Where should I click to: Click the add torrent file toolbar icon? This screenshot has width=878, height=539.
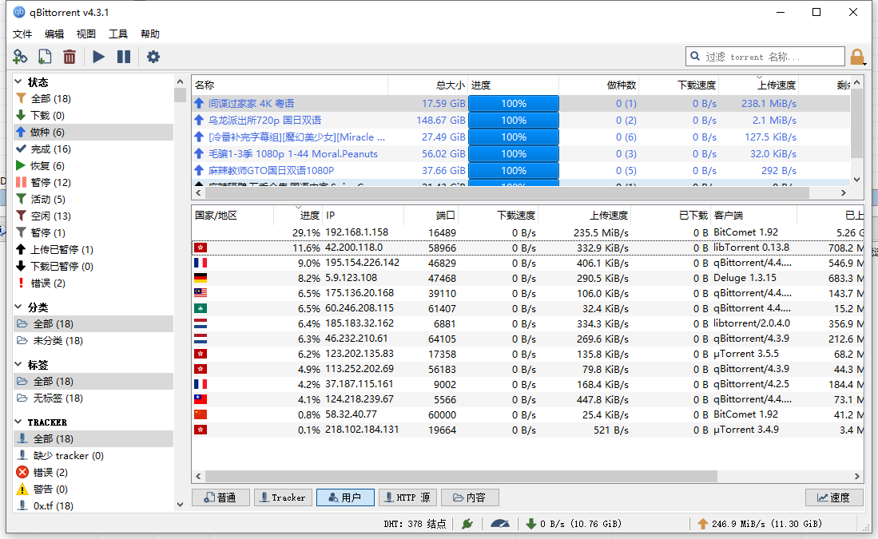[45, 57]
